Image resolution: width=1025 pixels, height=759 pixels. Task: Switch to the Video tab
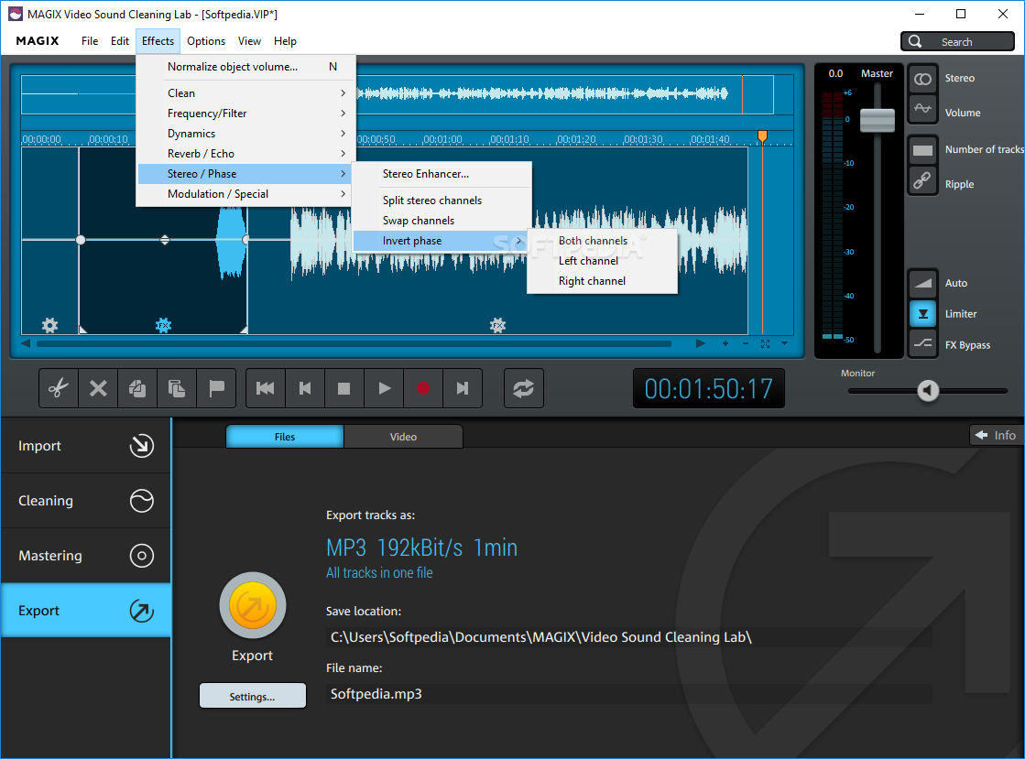pyautogui.click(x=403, y=437)
